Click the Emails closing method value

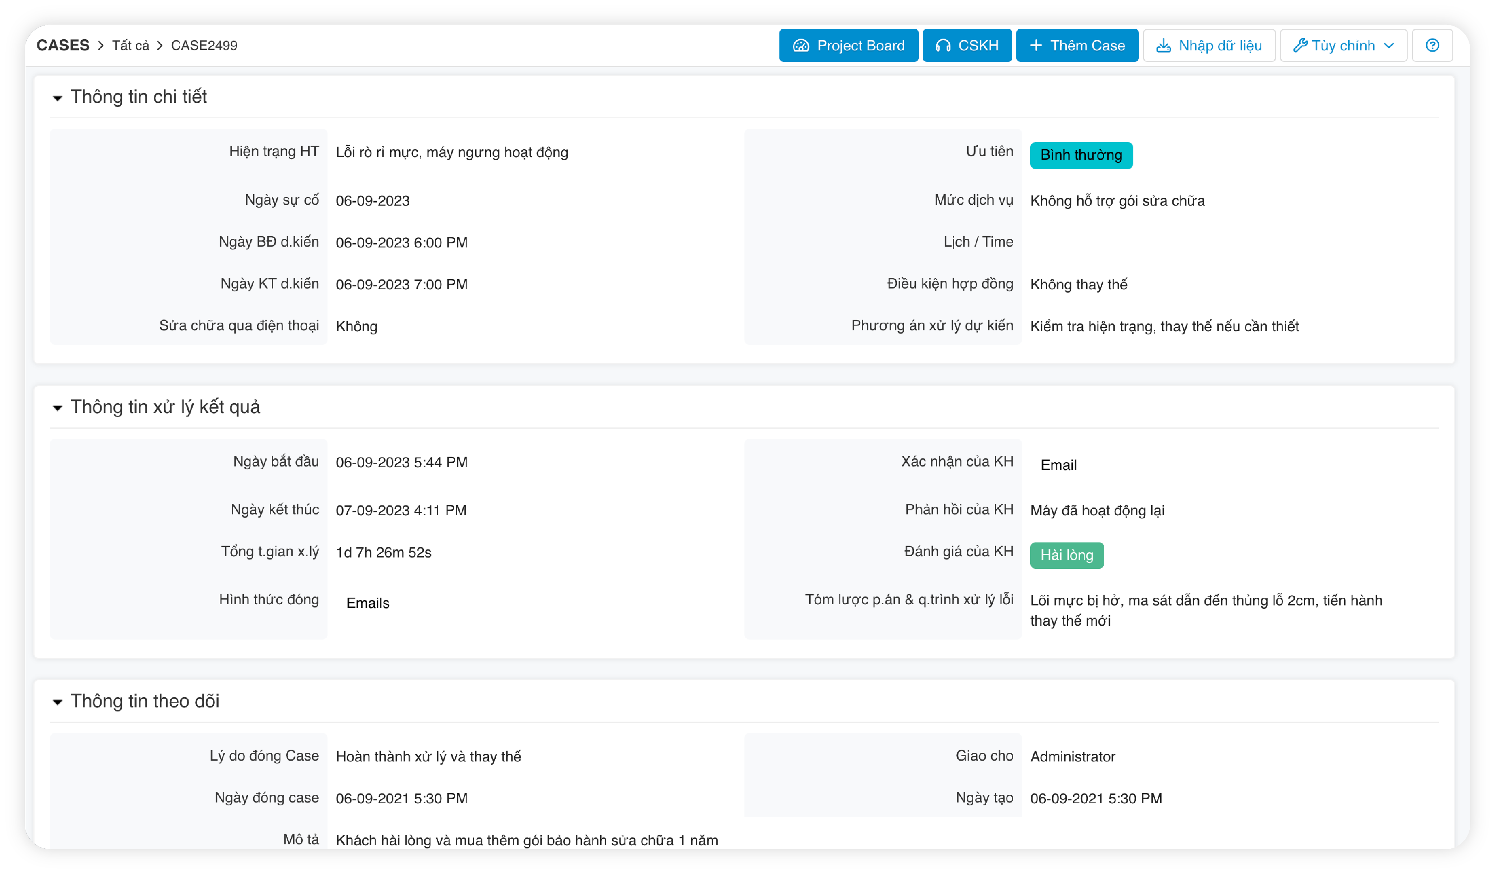[368, 603]
